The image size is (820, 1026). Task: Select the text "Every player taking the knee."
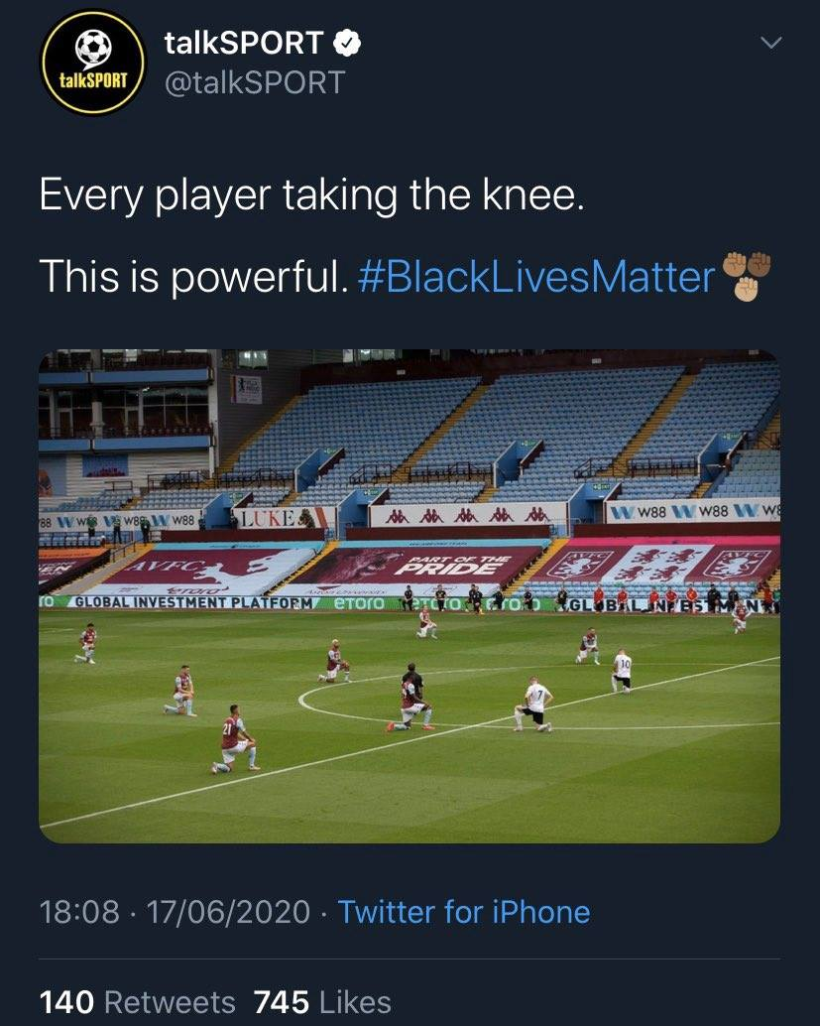pos(311,194)
